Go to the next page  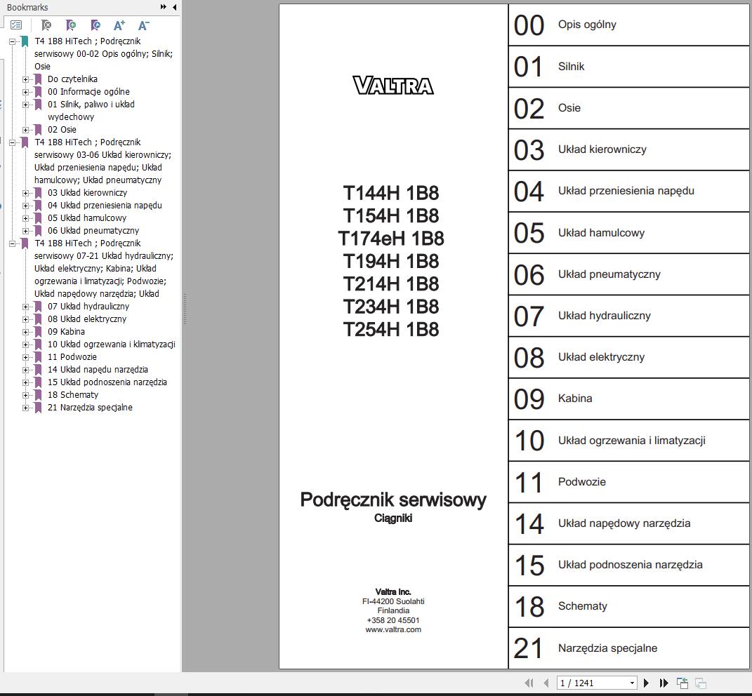click(646, 683)
